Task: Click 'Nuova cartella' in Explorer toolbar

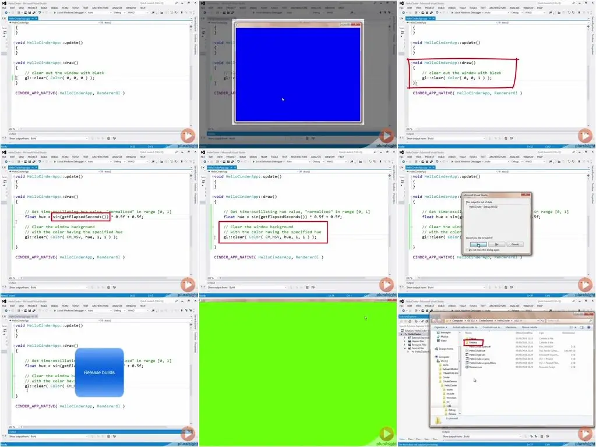Action: 530,327
